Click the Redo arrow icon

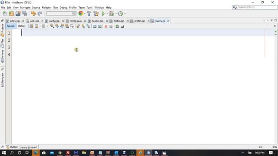tap(40, 13)
